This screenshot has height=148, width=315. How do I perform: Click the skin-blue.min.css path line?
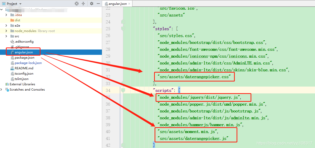coord(223,70)
